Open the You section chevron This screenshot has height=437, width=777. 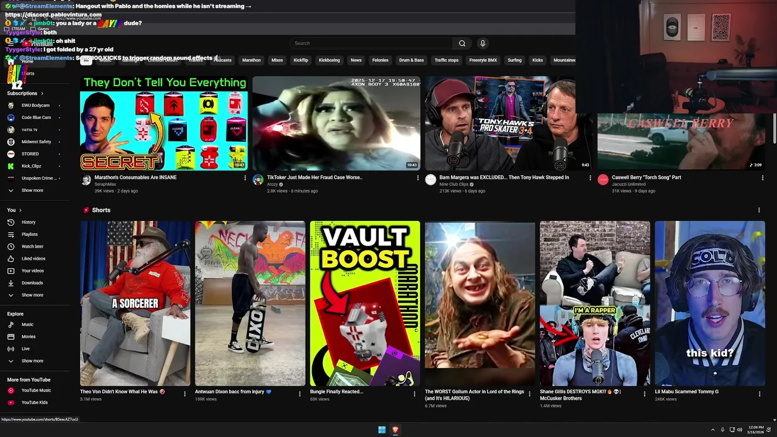[x=20, y=210]
